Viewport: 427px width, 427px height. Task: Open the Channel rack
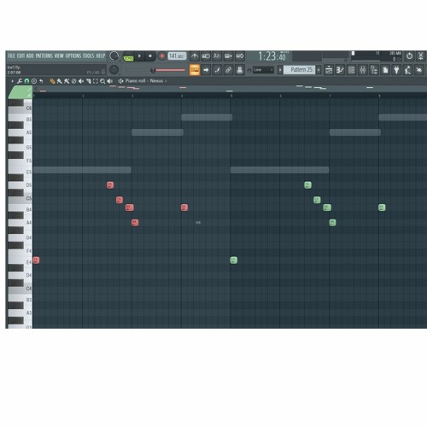coord(352,70)
